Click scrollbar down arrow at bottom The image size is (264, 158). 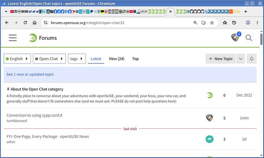261,155
